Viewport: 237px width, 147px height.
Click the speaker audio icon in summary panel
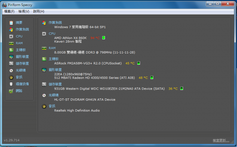coord(44,106)
